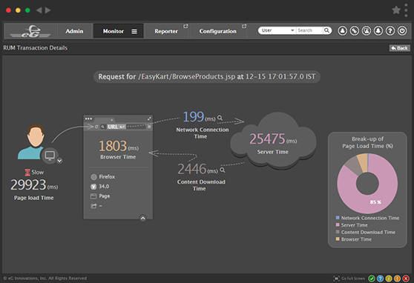Screen dimensions: 414x283
Task: Click the notification bell icon
Action: tap(378, 31)
